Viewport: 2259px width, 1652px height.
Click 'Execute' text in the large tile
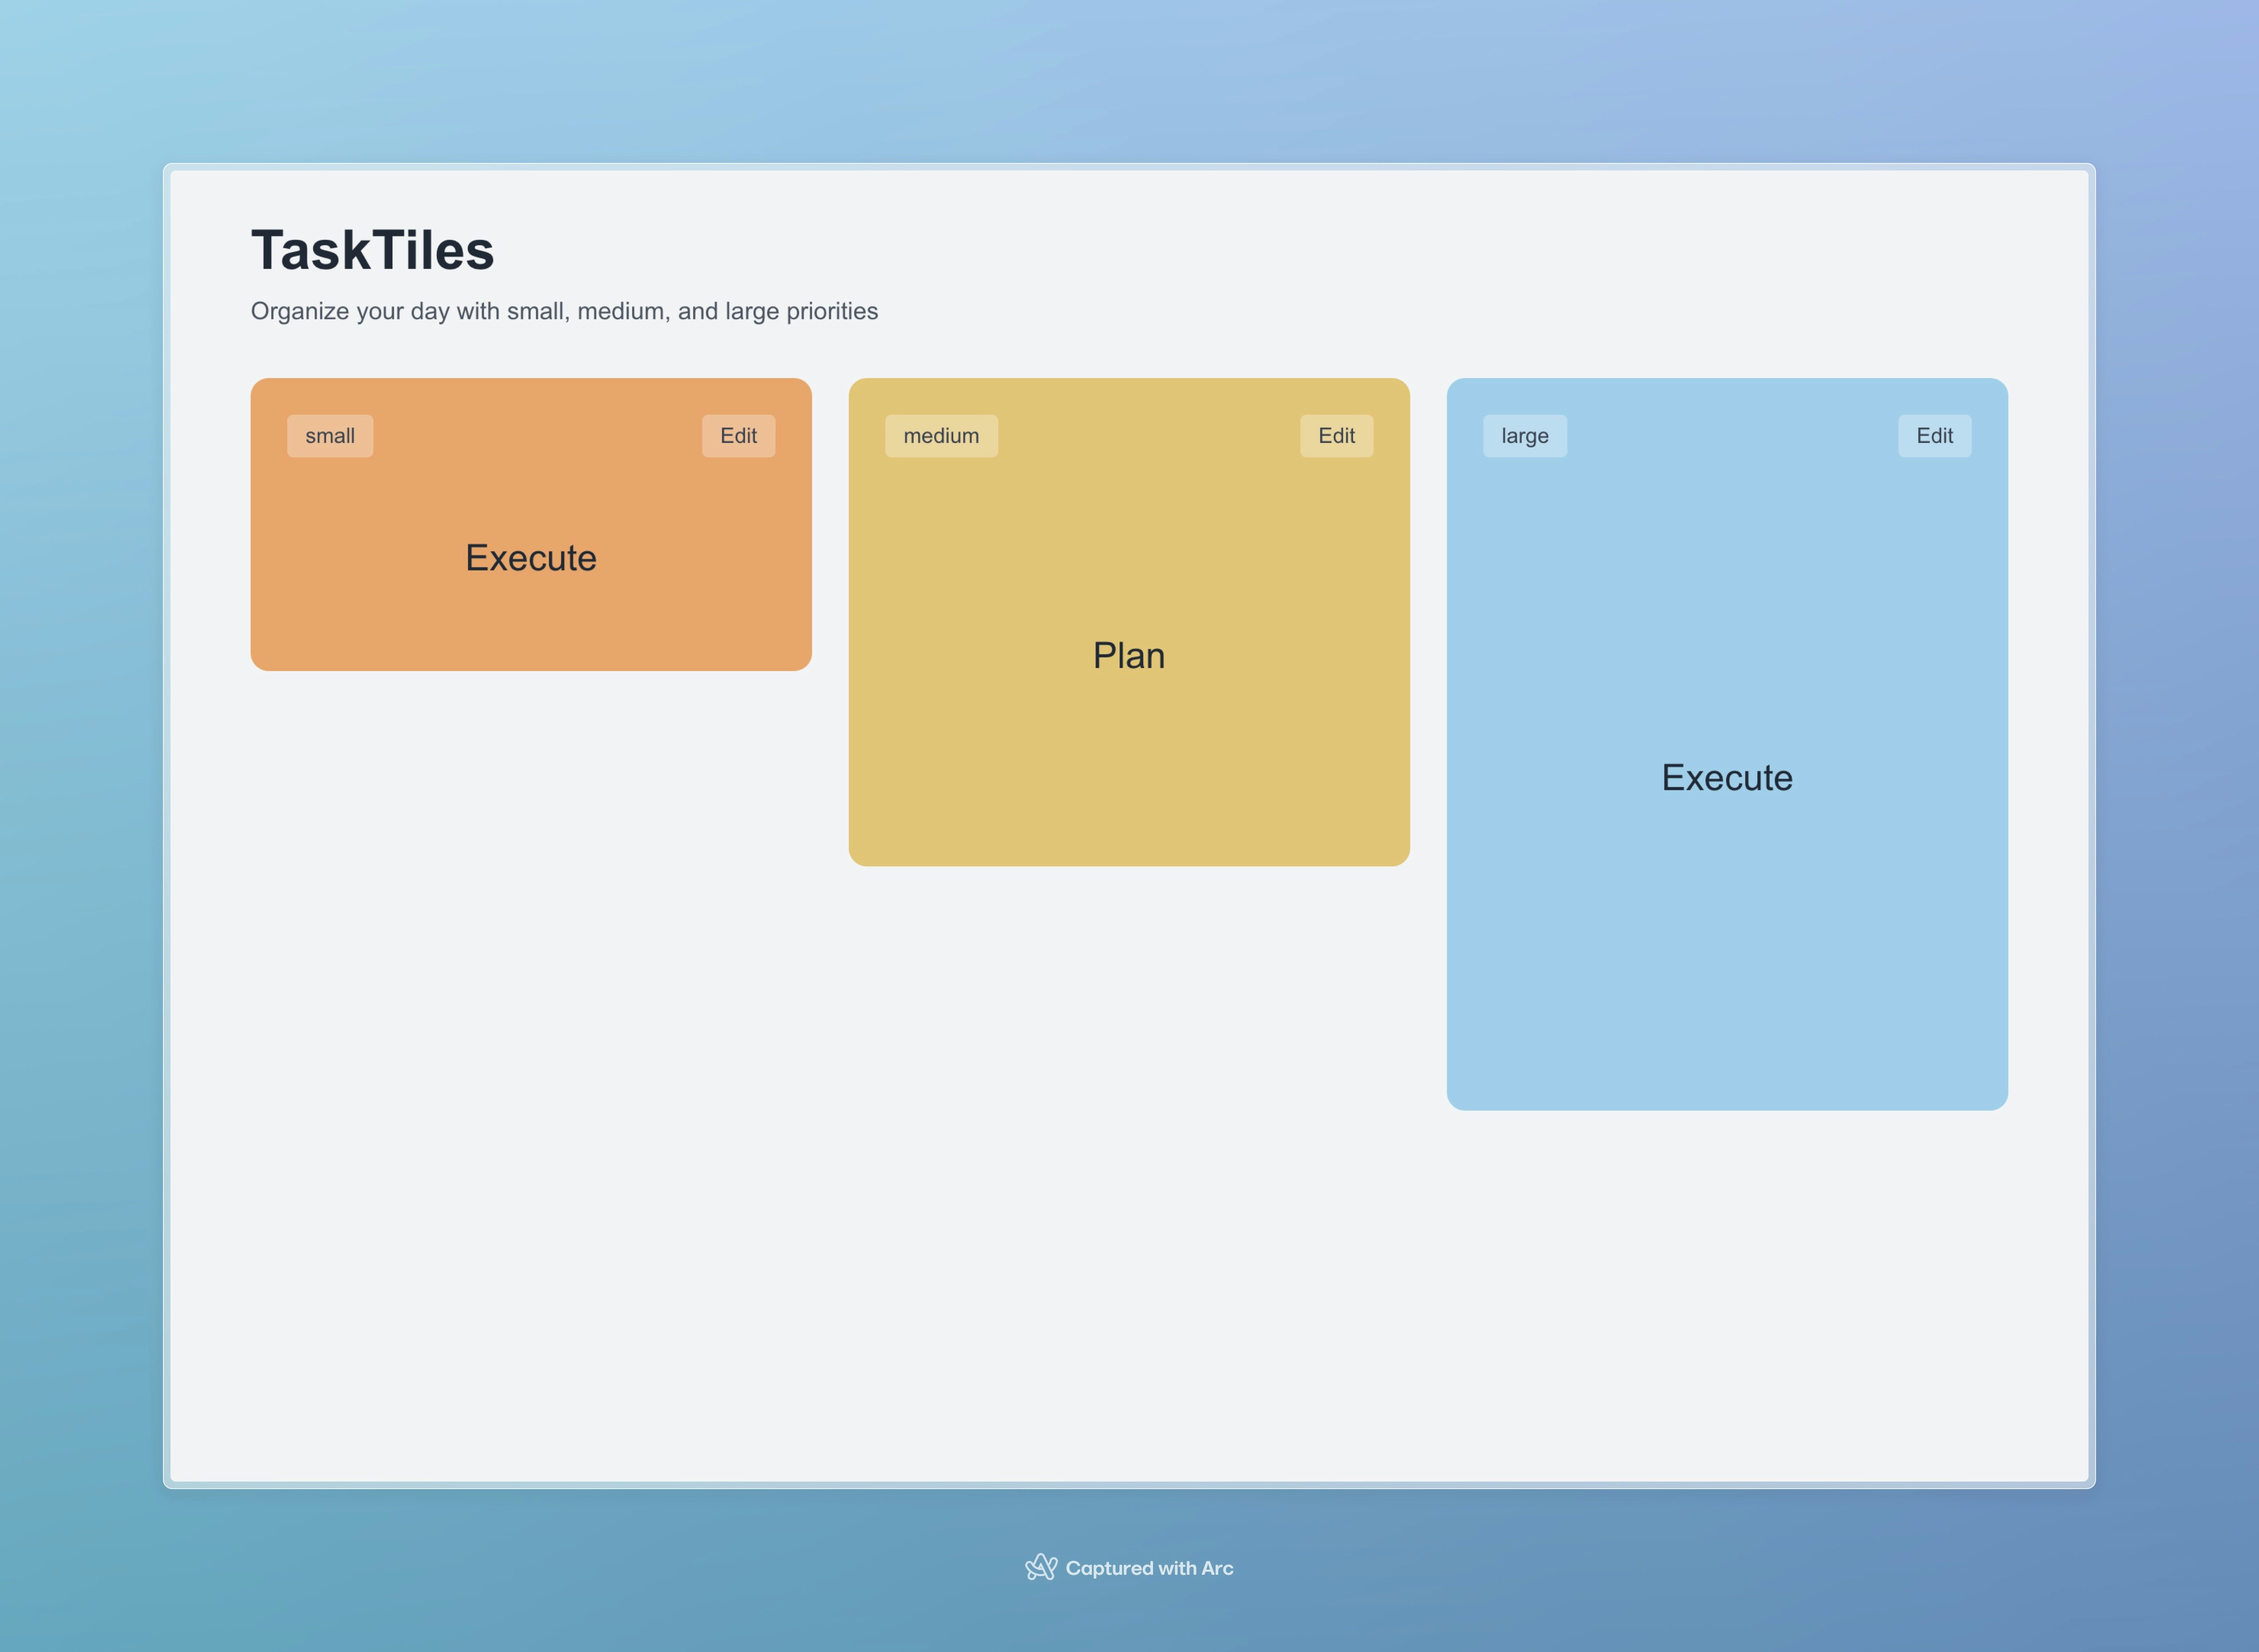point(1727,778)
